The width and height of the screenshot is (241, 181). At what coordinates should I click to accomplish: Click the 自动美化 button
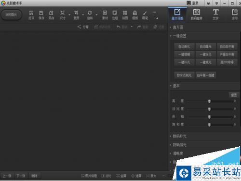[x=184, y=47]
